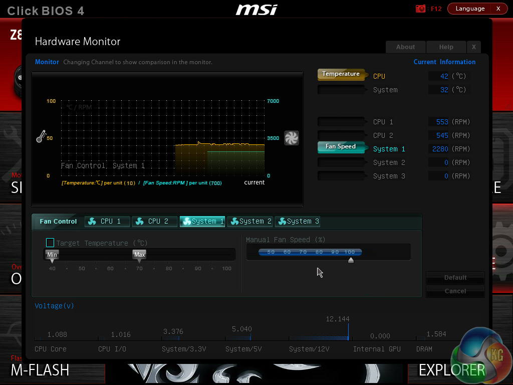The width and height of the screenshot is (513, 385).
Task: Click the Default button
Action: coord(455,278)
